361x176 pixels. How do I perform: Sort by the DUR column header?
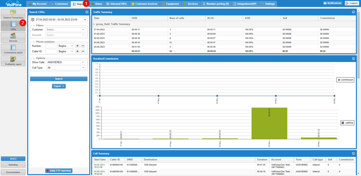pos(149,18)
